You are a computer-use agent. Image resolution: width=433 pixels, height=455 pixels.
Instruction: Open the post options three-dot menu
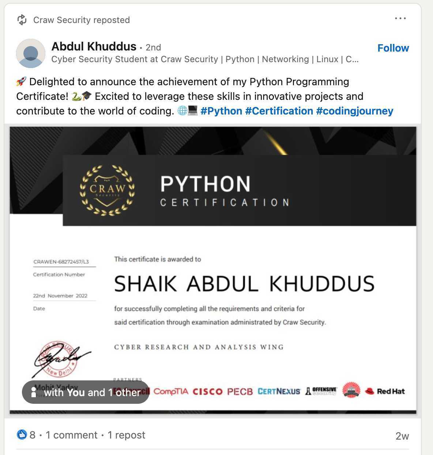[400, 18]
